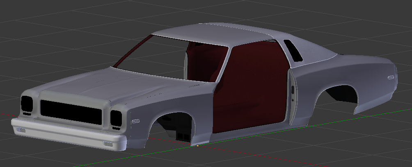Click the small rear quarter window opening
412x167 pixels.
tap(293, 50)
